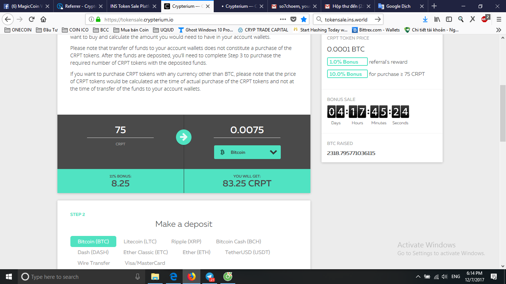The width and height of the screenshot is (506, 284).
Task: Click the CRPT amount field showing 75
Action: (x=120, y=130)
